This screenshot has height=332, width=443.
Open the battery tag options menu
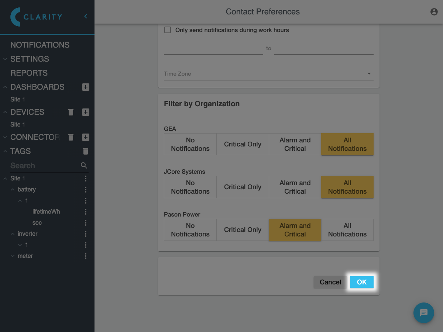point(85,190)
